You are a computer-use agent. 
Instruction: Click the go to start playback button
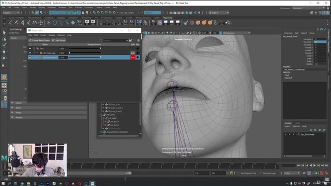[298, 165]
